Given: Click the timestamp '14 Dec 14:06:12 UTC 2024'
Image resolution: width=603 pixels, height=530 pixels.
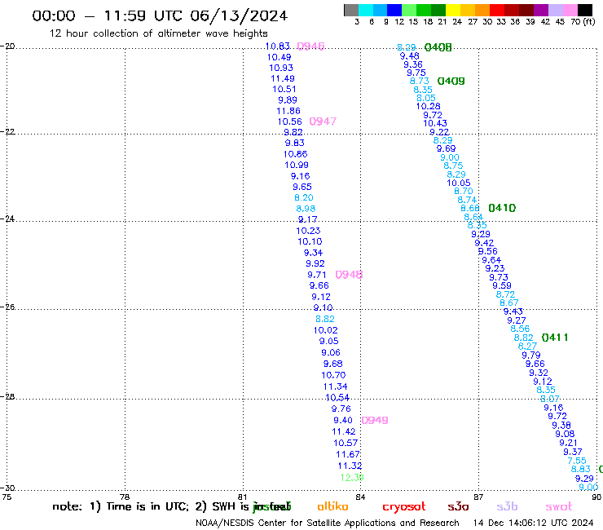Looking at the screenshot, I should (x=533, y=523).
